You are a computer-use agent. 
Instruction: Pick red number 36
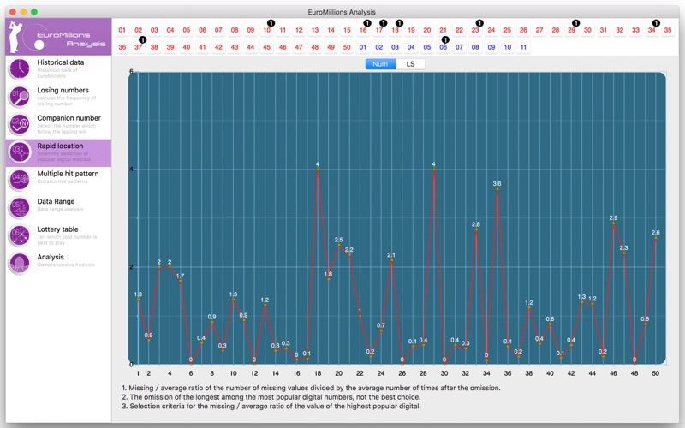coord(122,47)
